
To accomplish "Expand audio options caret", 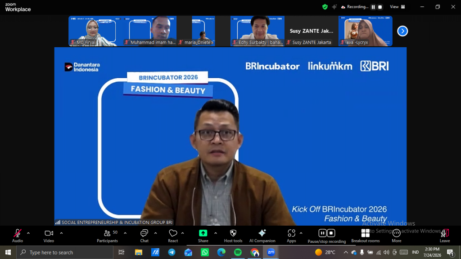I will pos(28,233).
